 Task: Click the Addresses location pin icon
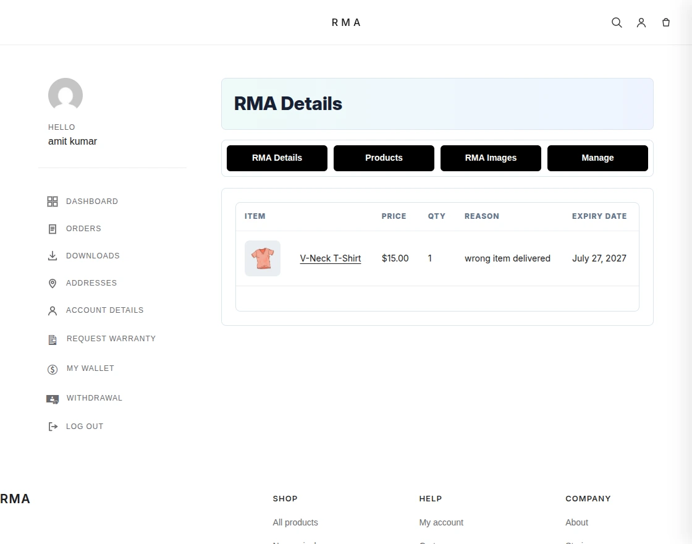coord(53,283)
